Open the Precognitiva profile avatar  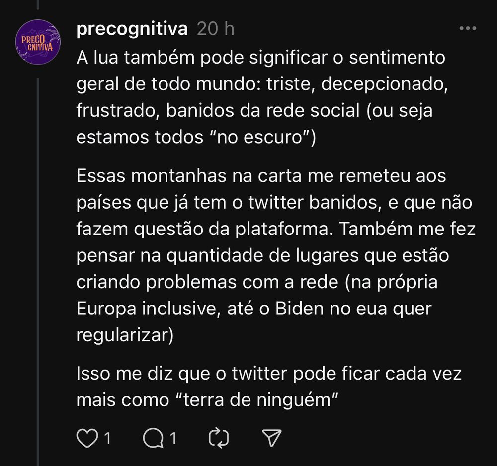38,42
